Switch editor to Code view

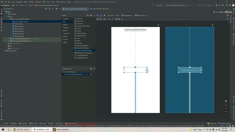(x=216, y=12)
